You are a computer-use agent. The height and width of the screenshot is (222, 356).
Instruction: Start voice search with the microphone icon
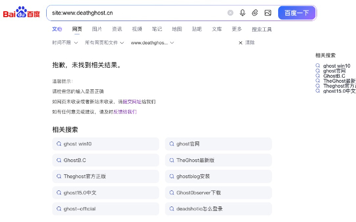[x=243, y=13]
